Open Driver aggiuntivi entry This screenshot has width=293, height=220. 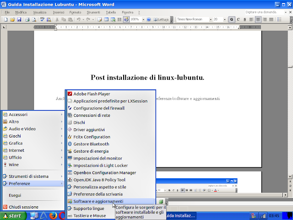click(111, 130)
